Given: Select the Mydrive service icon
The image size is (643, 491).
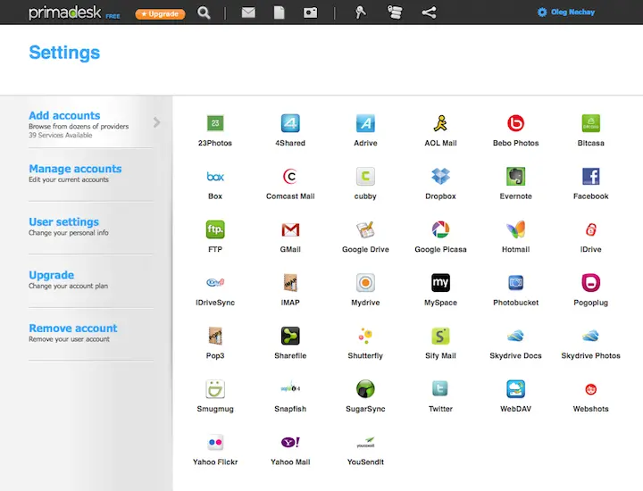Looking at the screenshot, I should (x=365, y=282).
